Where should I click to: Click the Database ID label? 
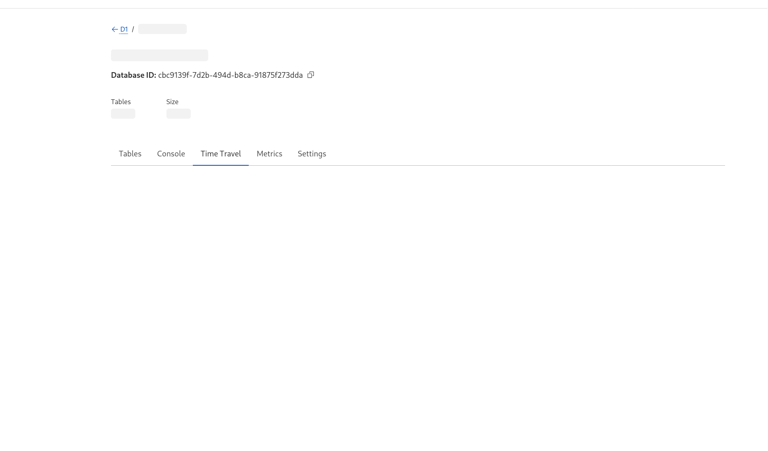(134, 75)
